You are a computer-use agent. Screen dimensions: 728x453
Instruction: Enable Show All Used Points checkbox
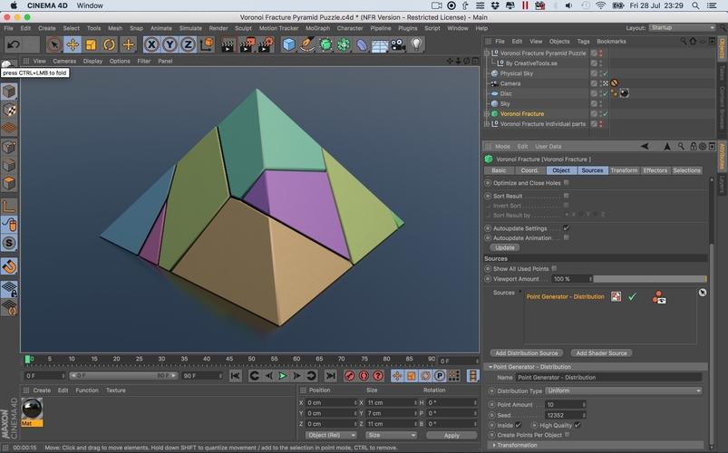click(x=554, y=268)
